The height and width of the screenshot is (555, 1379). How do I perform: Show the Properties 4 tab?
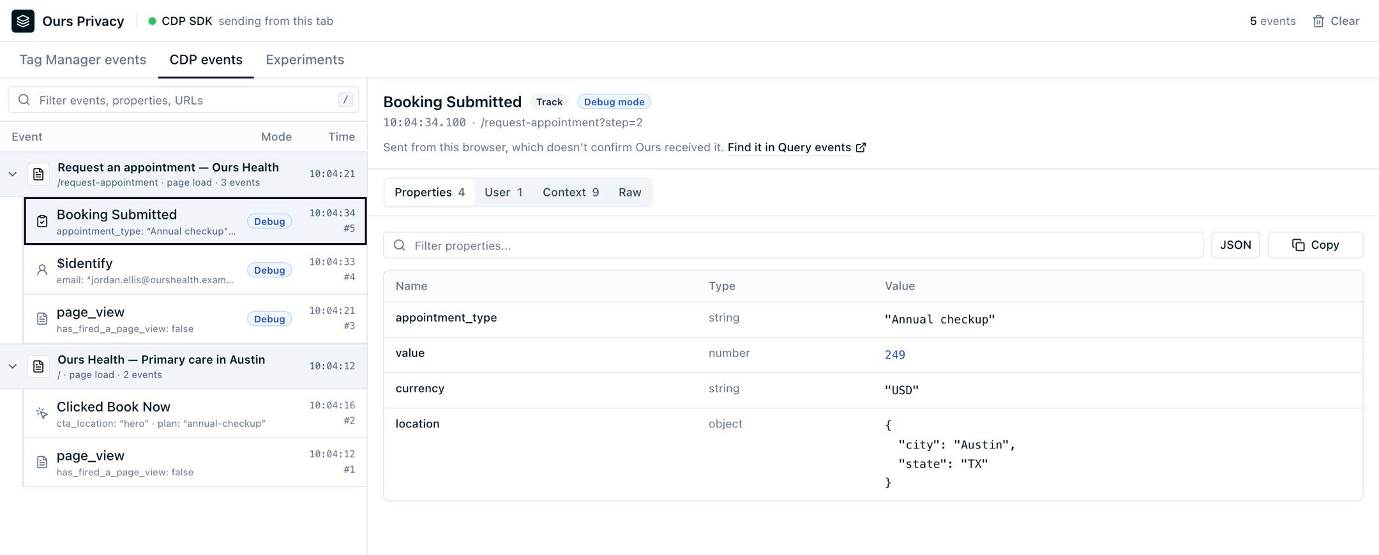pos(430,193)
